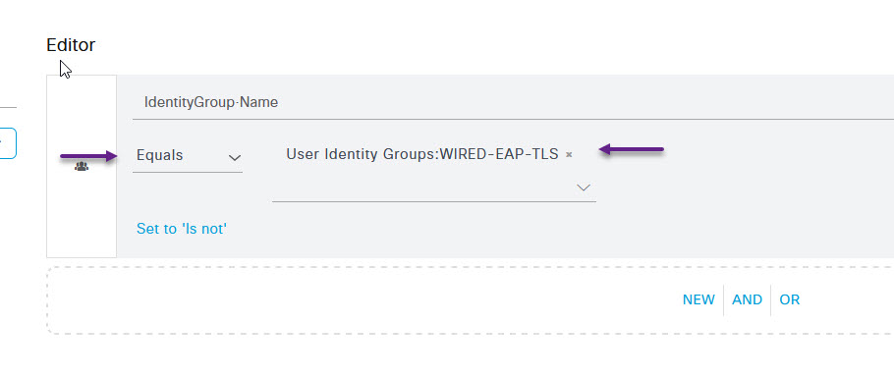Add a NEW condition
Screen dimensions: 894x378
[x=698, y=299]
